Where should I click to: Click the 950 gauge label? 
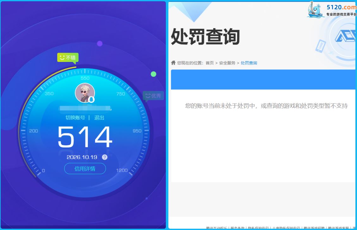coord(137,131)
